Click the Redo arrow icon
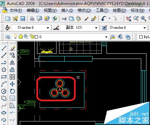Viewport: 150px width, 125px height. pyautogui.click(x=115, y=19)
